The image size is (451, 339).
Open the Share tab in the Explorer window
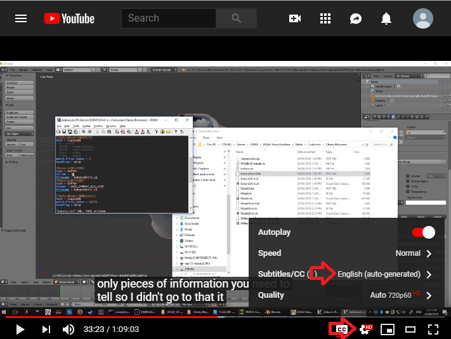coord(206,138)
